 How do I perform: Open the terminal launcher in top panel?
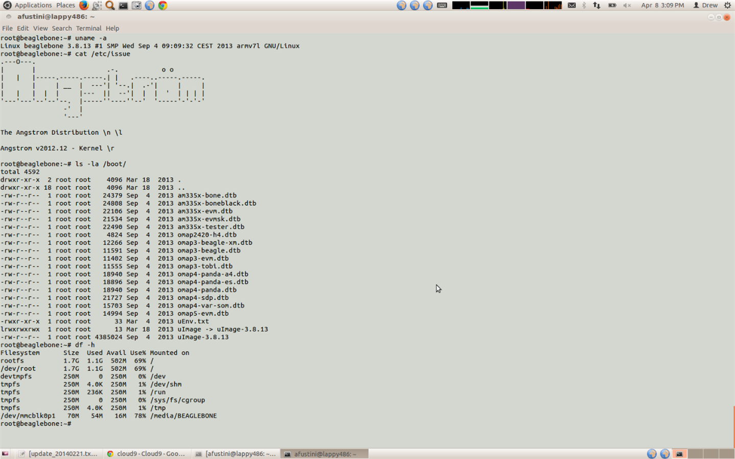click(123, 5)
